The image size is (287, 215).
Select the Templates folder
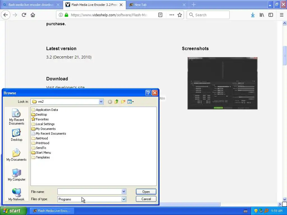(x=40, y=157)
